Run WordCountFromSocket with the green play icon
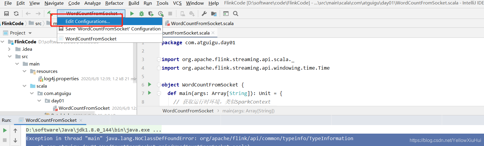The height and width of the screenshot is (146, 484). [132, 14]
